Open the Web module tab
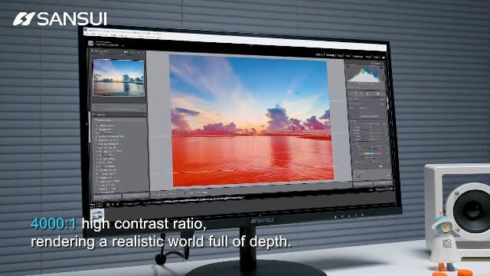 (x=376, y=58)
